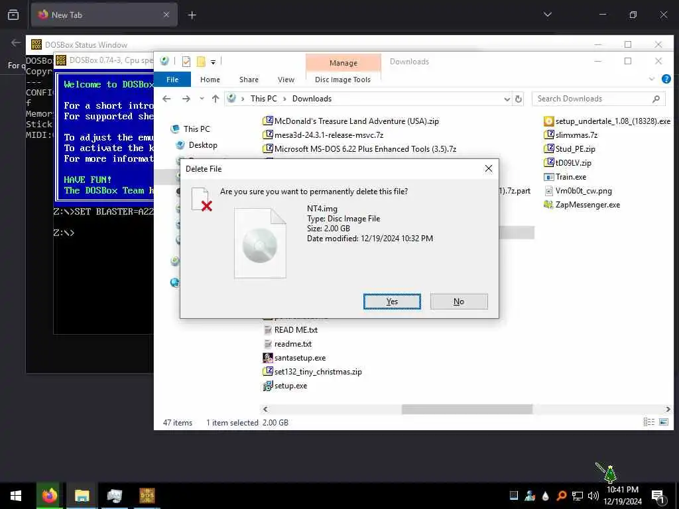Click the water drop tray icon
The height and width of the screenshot is (509, 679).
[x=546, y=496]
